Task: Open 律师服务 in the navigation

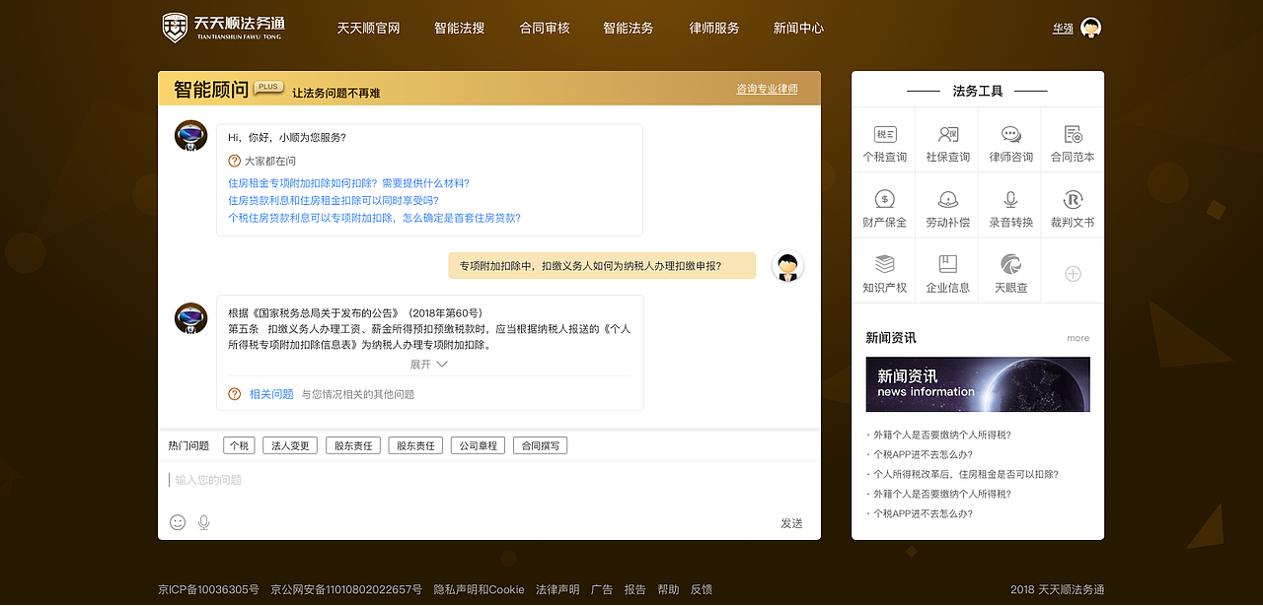Action: point(714,29)
